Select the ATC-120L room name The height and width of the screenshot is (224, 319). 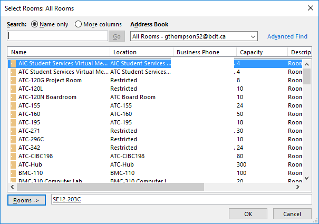(31, 89)
